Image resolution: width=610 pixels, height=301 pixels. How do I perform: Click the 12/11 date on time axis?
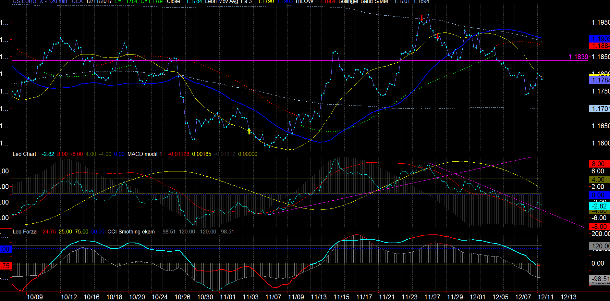(546, 297)
